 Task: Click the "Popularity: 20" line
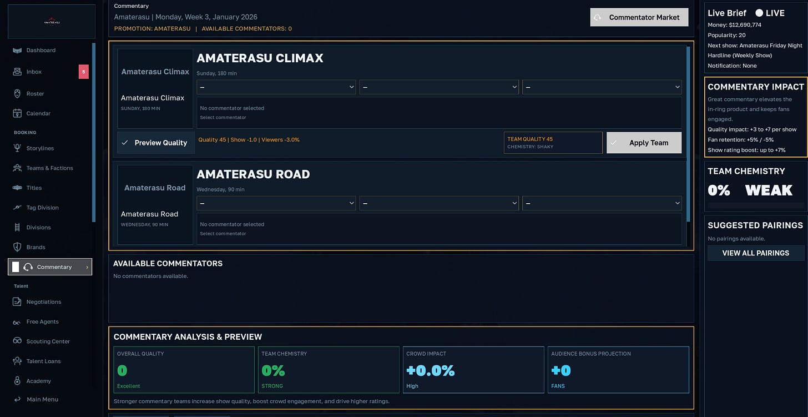727,35
